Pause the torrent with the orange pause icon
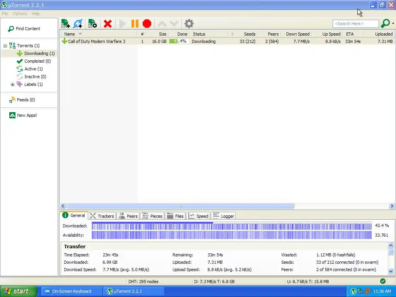396x297 pixels. tap(135, 24)
